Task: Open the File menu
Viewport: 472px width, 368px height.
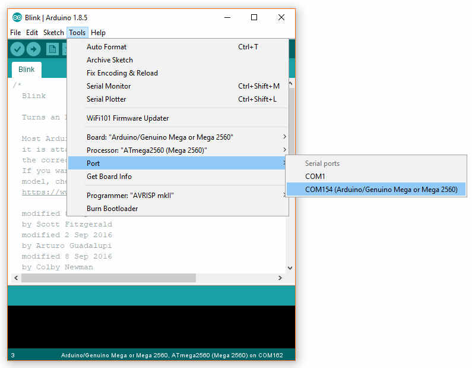Action: (x=15, y=33)
